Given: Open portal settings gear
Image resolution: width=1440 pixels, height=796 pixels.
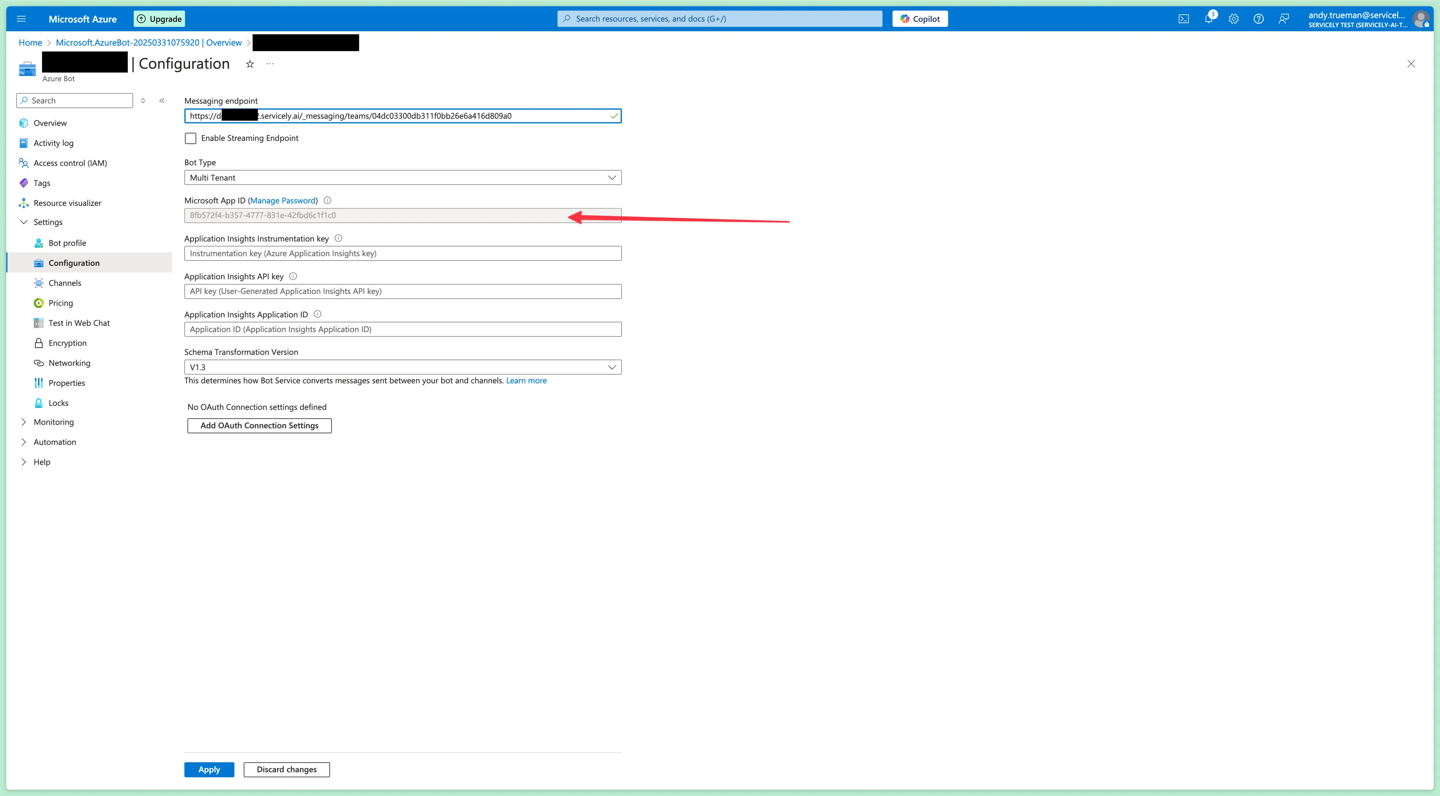Looking at the screenshot, I should 1234,19.
